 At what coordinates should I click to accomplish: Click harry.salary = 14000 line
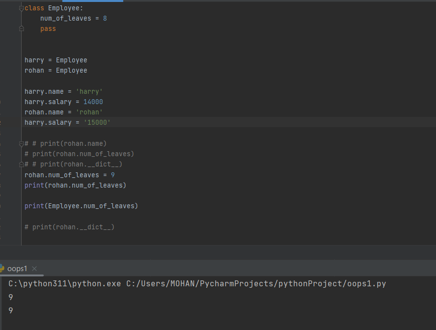click(x=64, y=102)
